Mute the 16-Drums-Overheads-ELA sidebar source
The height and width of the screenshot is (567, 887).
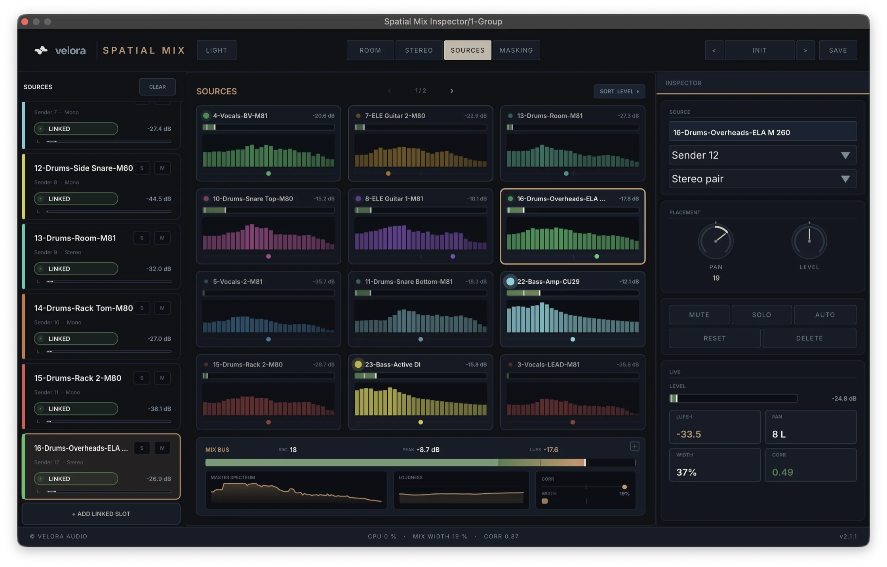[162, 448]
